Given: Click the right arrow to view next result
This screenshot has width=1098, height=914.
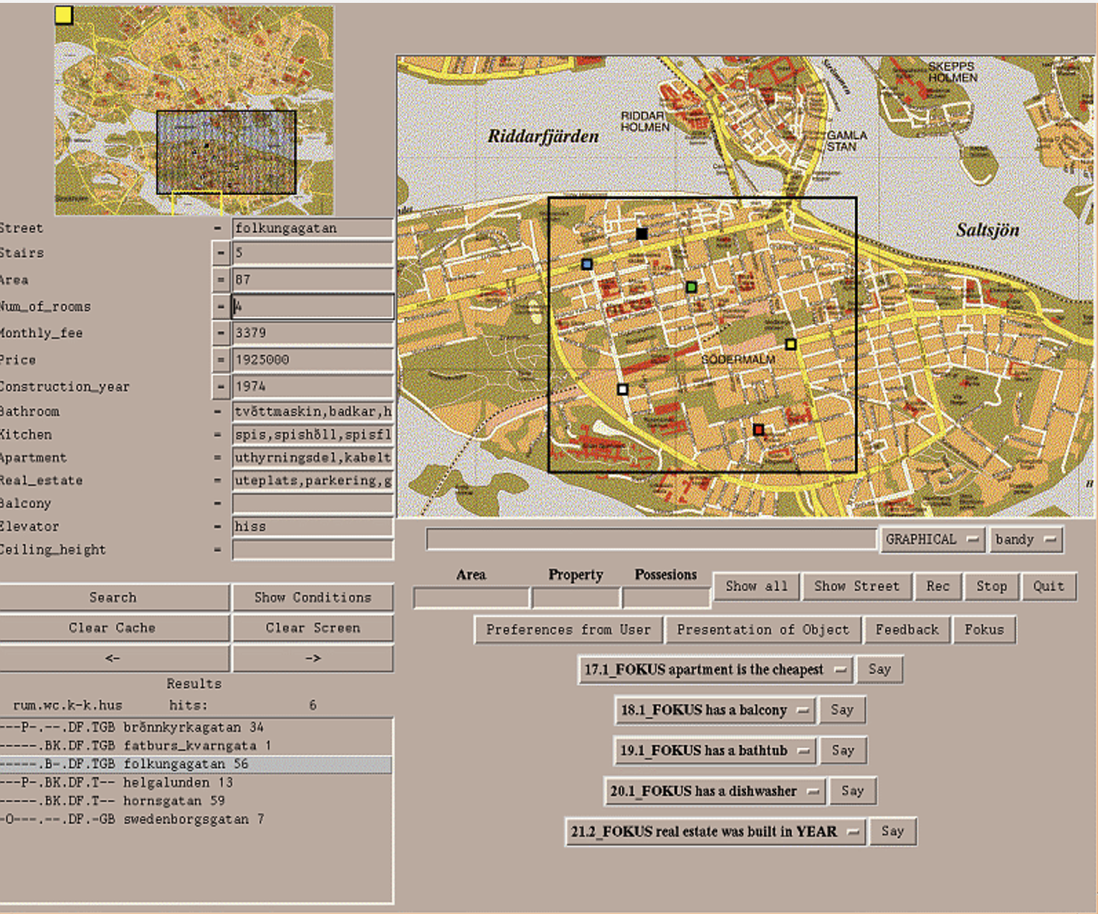Looking at the screenshot, I should pyautogui.click(x=313, y=658).
